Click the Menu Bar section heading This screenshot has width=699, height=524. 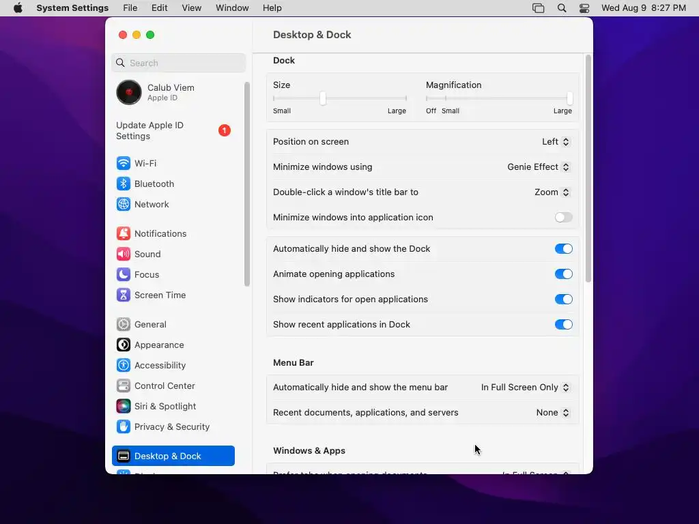point(294,363)
